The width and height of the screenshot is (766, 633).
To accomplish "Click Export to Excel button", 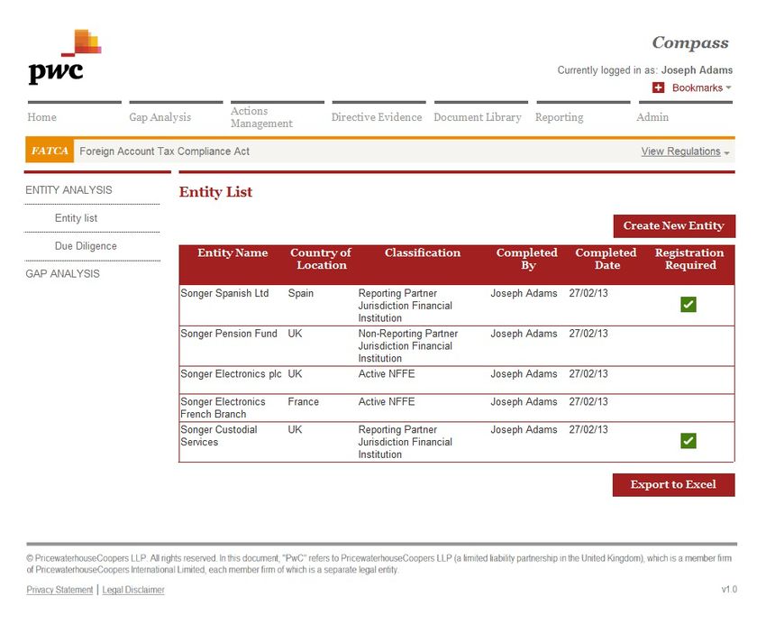I will tap(674, 485).
